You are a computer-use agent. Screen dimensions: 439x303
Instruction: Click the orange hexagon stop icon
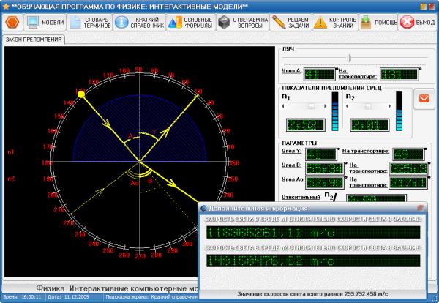12,22
